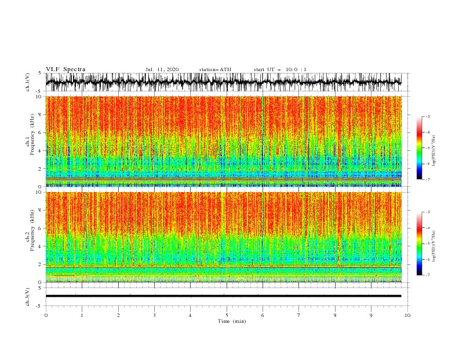Click time axis tick label "5"
The image size is (459, 354).
pyautogui.click(x=227, y=315)
